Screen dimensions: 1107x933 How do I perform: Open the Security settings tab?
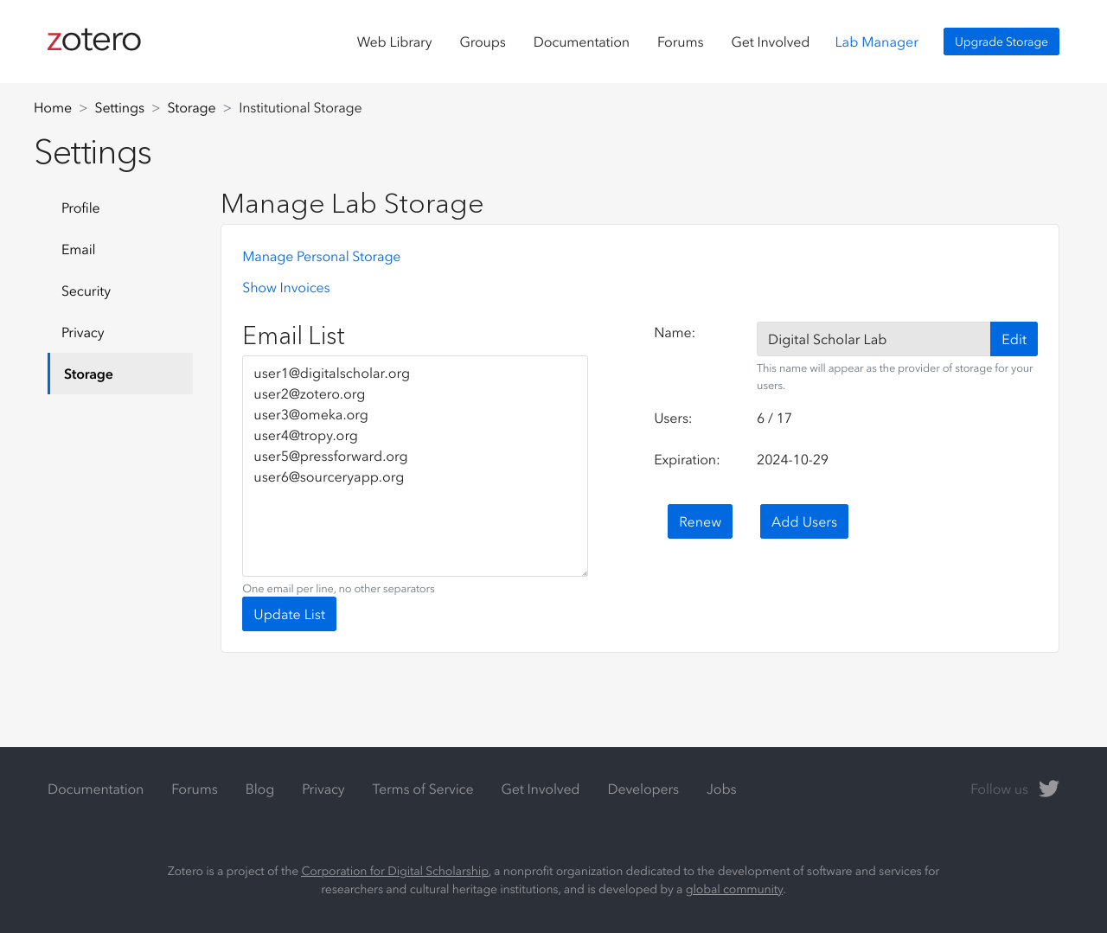click(120, 291)
